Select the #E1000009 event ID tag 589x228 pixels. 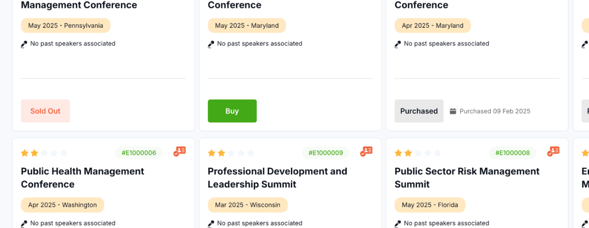(326, 153)
